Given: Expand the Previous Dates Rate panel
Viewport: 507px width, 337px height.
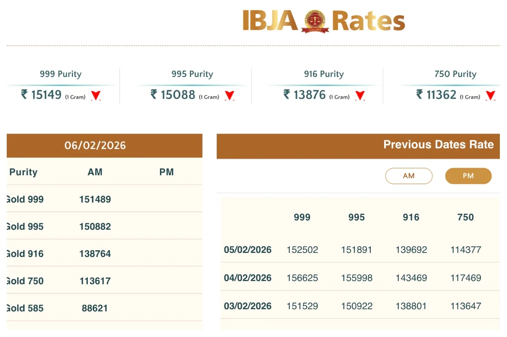Looking at the screenshot, I should [x=438, y=145].
